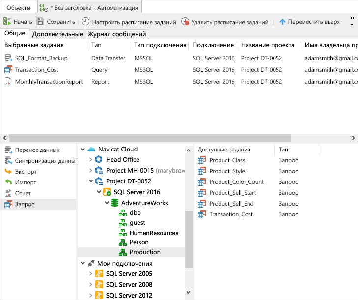Click the Синхронизация данных icon

pyautogui.click(x=8, y=161)
